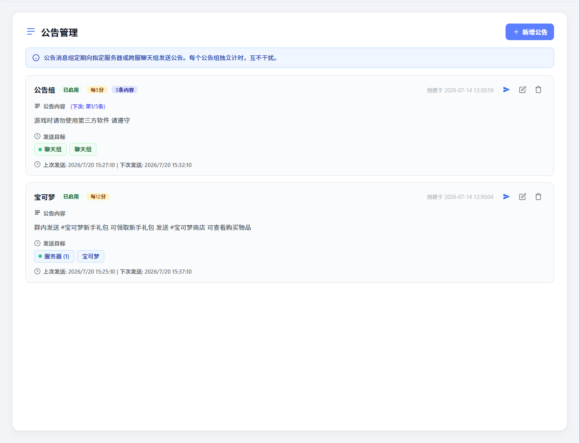Click the 新增公告 button
579x443 pixels.
pos(530,32)
